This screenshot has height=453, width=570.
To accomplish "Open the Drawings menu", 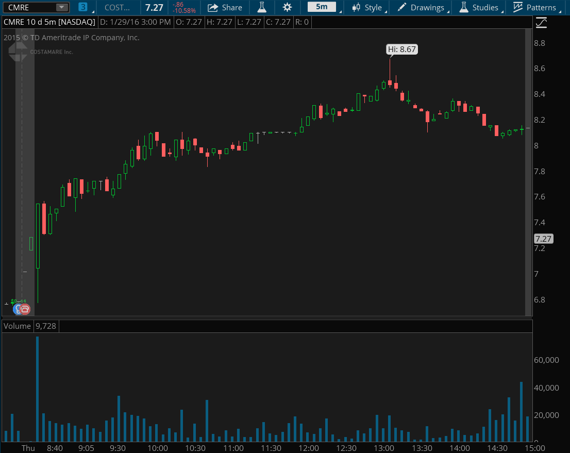I will click(421, 7).
